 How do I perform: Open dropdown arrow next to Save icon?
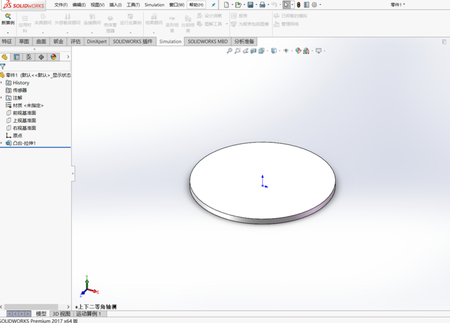[x=257, y=5]
